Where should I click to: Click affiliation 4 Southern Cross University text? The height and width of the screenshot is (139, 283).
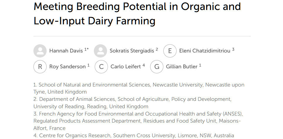134,135
